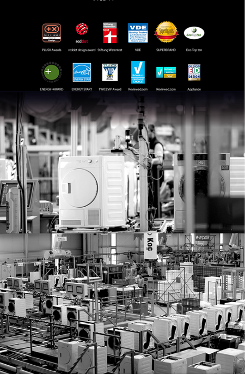The height and width of the screenshot is (374, 245).
Task: Click the green Energy+ Award circle icon
Action: click(52, 72)
